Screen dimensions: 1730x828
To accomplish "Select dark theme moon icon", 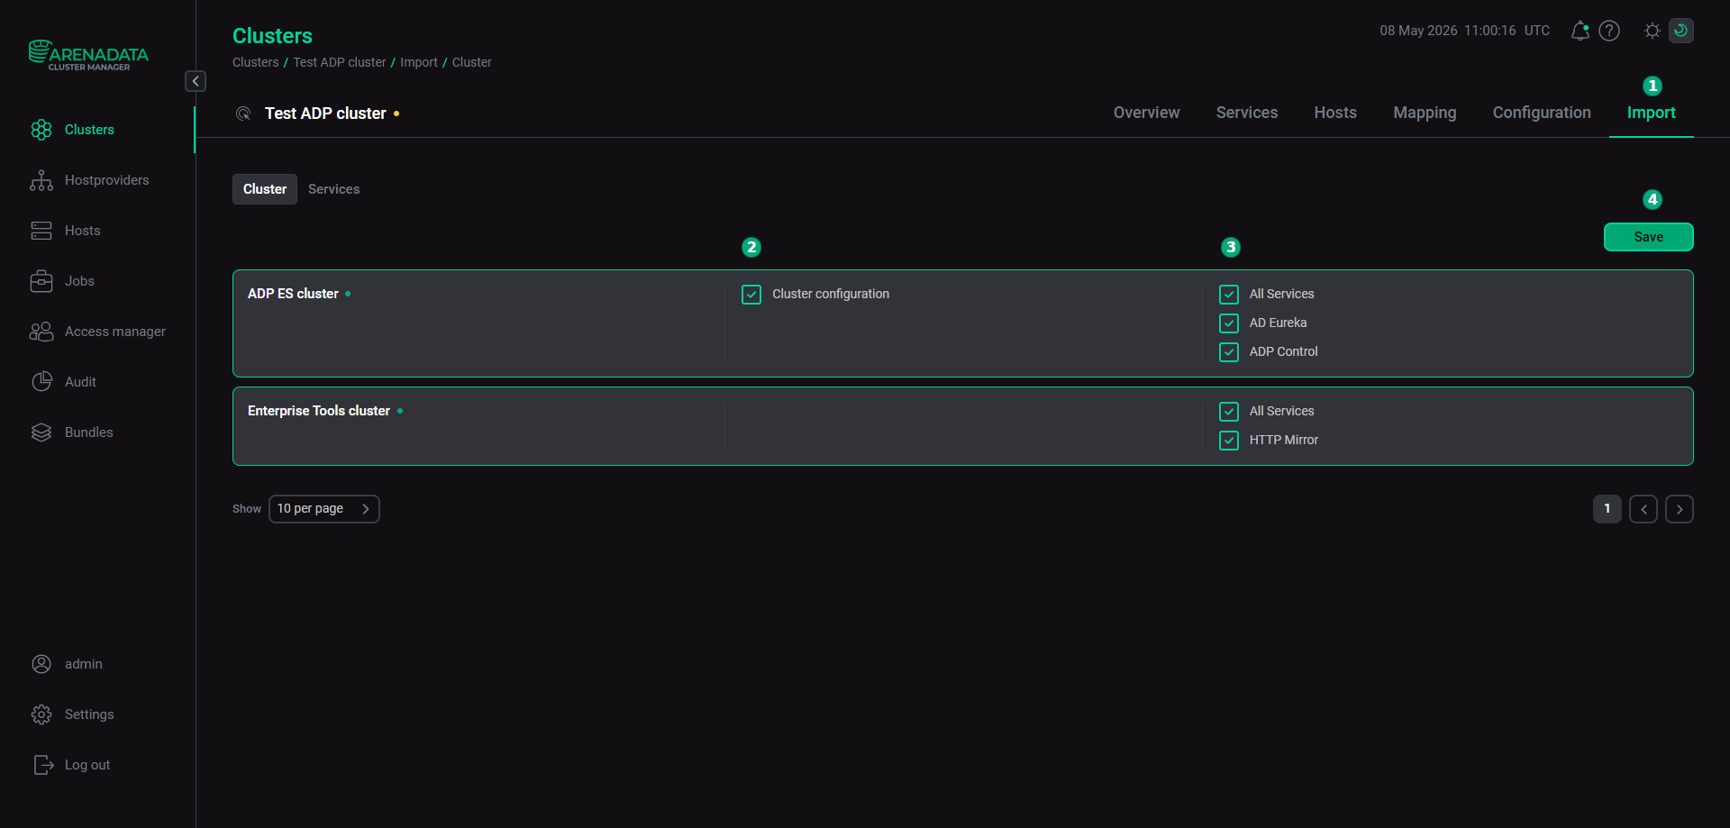I will point(1681,31).
